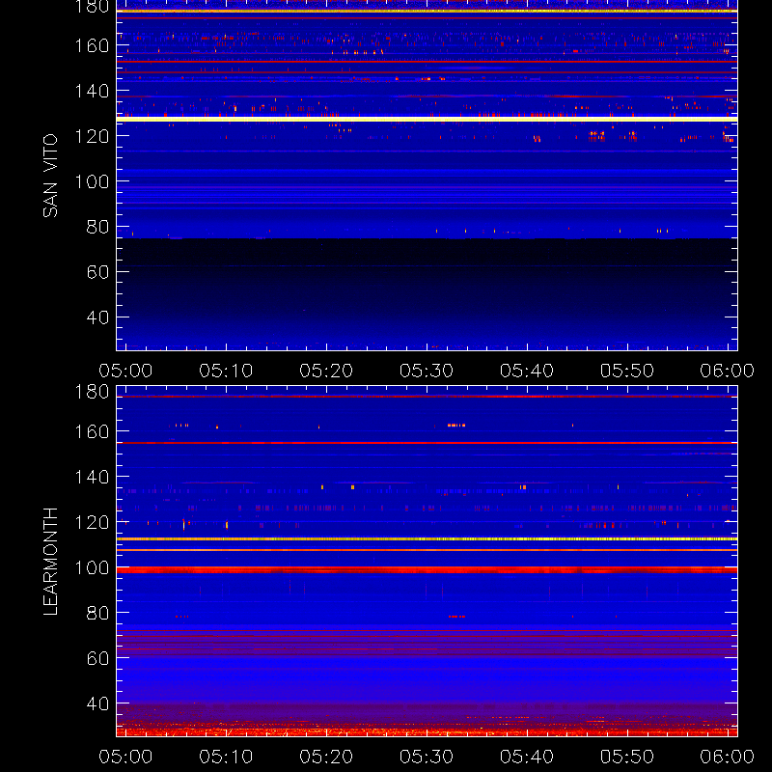Select the 80 label on SAN VITO axis
772x772 pixels.
(x=97, y=227)
